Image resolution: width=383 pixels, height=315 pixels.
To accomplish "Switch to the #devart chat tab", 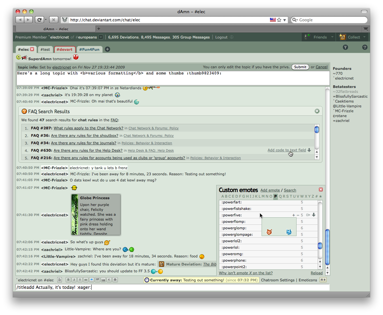I will point(64,49).
